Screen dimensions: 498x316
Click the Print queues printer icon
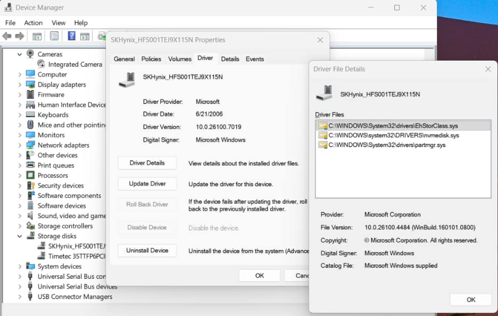tap(30, 165)
